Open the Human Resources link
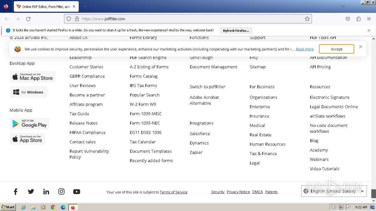The height and width of the screenshot is (211, 376). point(268,144)
